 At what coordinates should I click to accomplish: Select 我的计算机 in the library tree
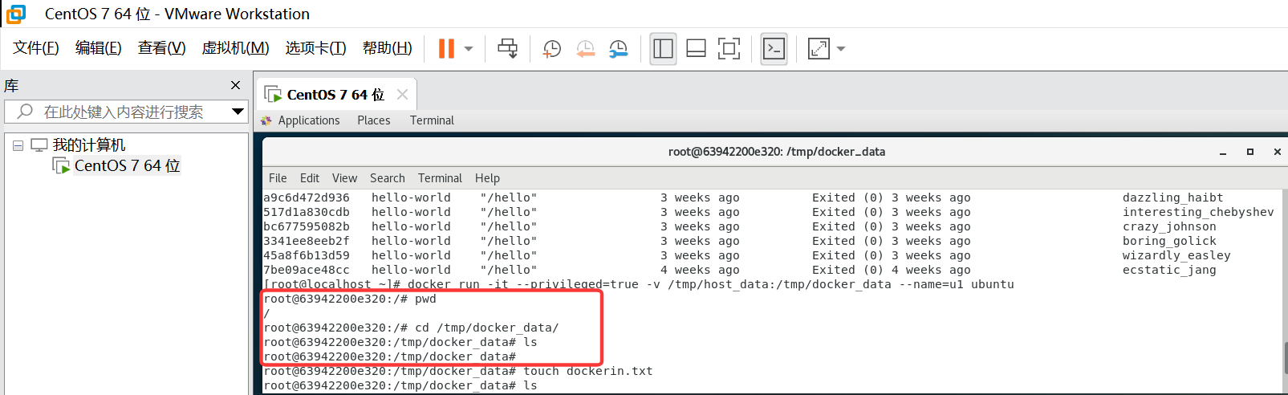[89, 145]
